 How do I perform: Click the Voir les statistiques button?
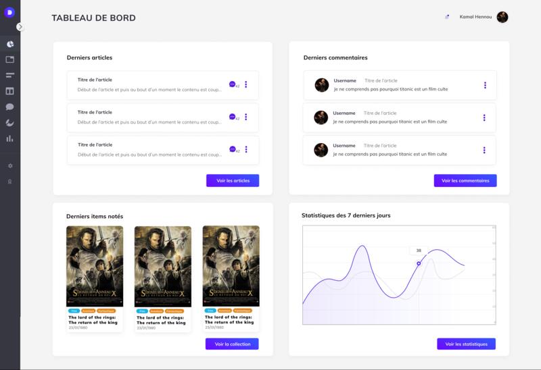[x=466, y=344]
